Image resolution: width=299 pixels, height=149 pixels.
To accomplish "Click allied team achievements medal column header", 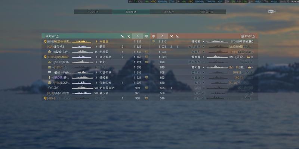I will [147, 36].
